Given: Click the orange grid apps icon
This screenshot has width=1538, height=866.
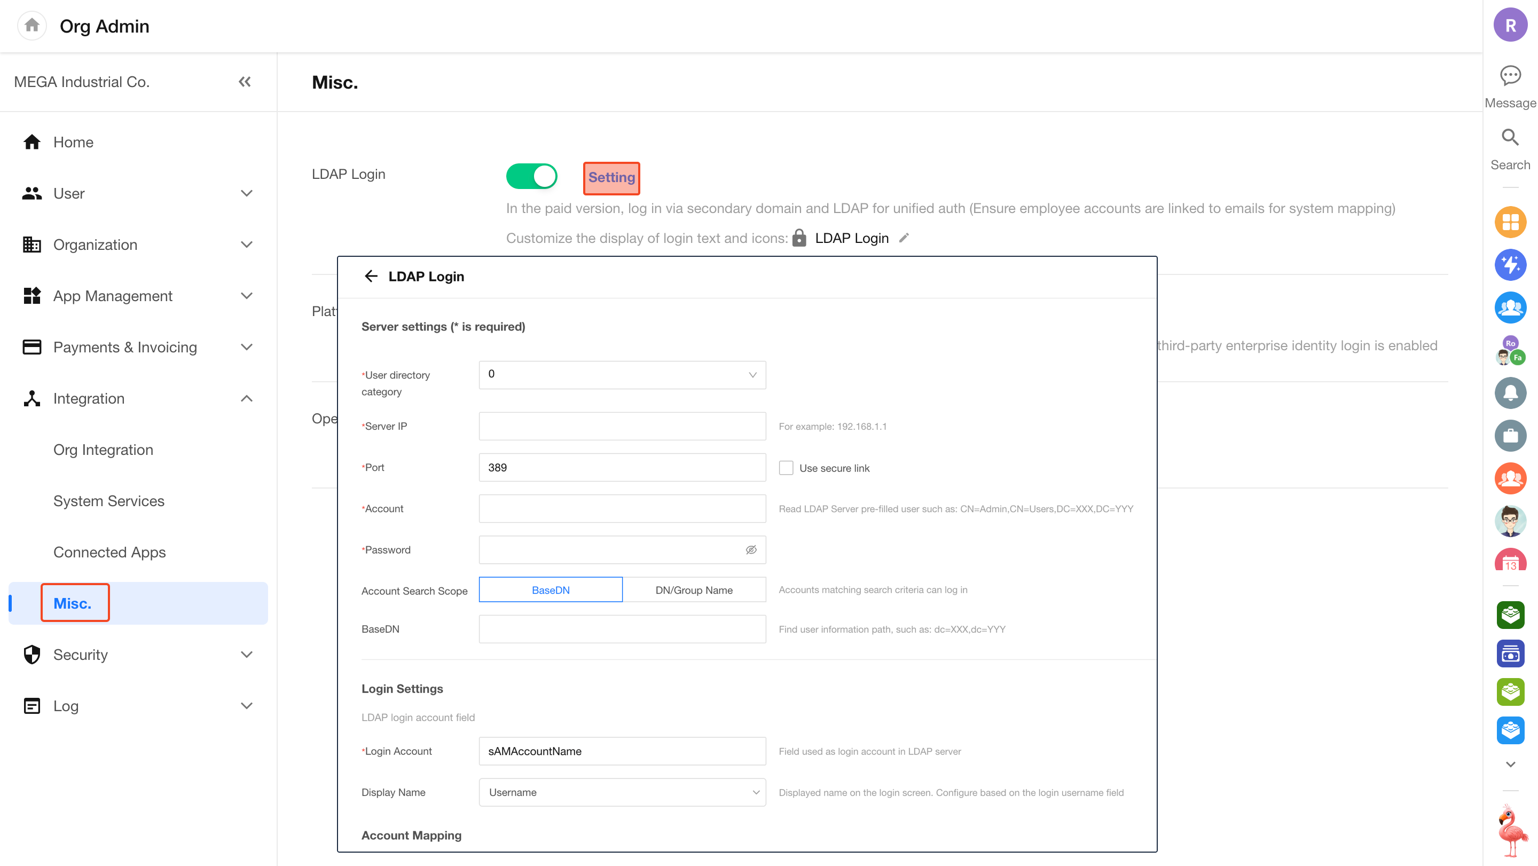Looking at the screenshot, I should click(x=1510, y=222).
